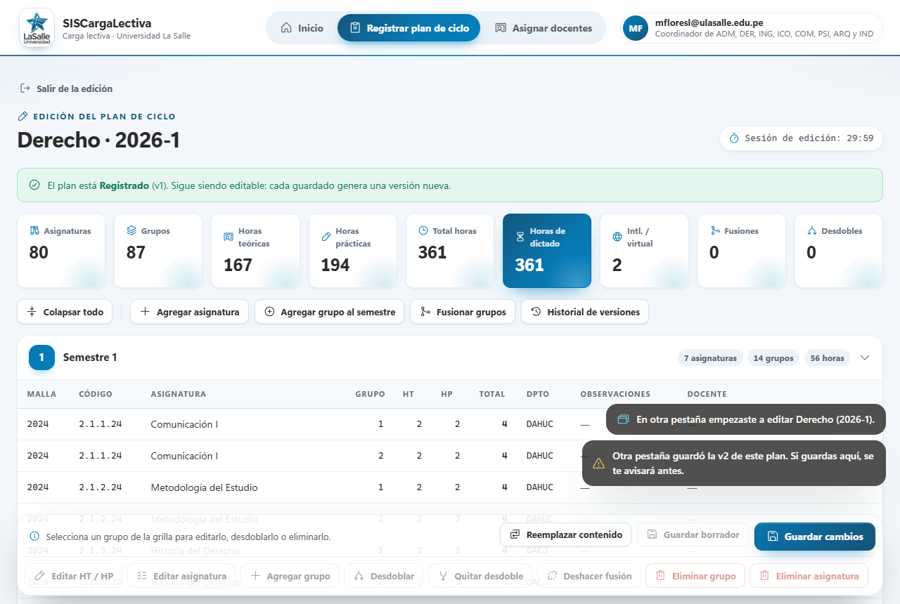900x604 pixels.
Task: Click the Desdobles split icon
Action: click(x=812, y=230)
